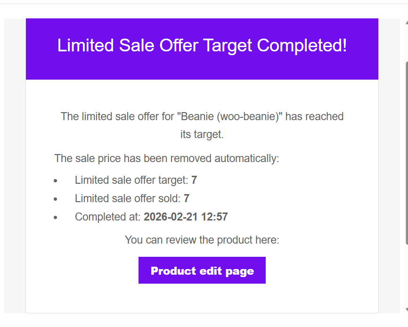
Task: Click "You can review the product here:" text
Action: [x=202, y=240]
